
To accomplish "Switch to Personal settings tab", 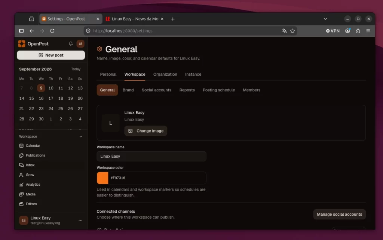I will click(108, 74).
